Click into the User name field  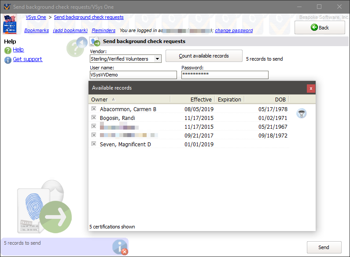point(133,75)
